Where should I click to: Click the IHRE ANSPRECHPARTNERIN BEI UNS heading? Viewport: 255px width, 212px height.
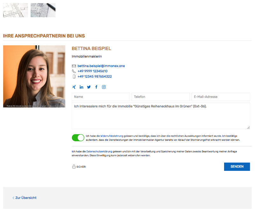44,36
